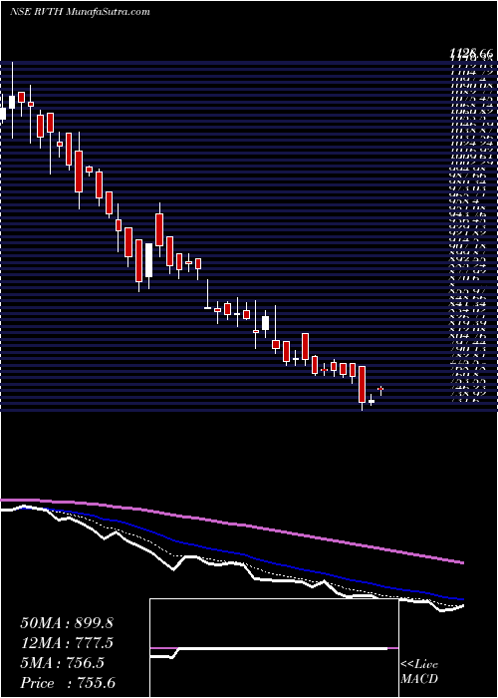Click the 'Price : 755.6' label
Viewport: 498px width, 698px height.
(x=67, y=683)
